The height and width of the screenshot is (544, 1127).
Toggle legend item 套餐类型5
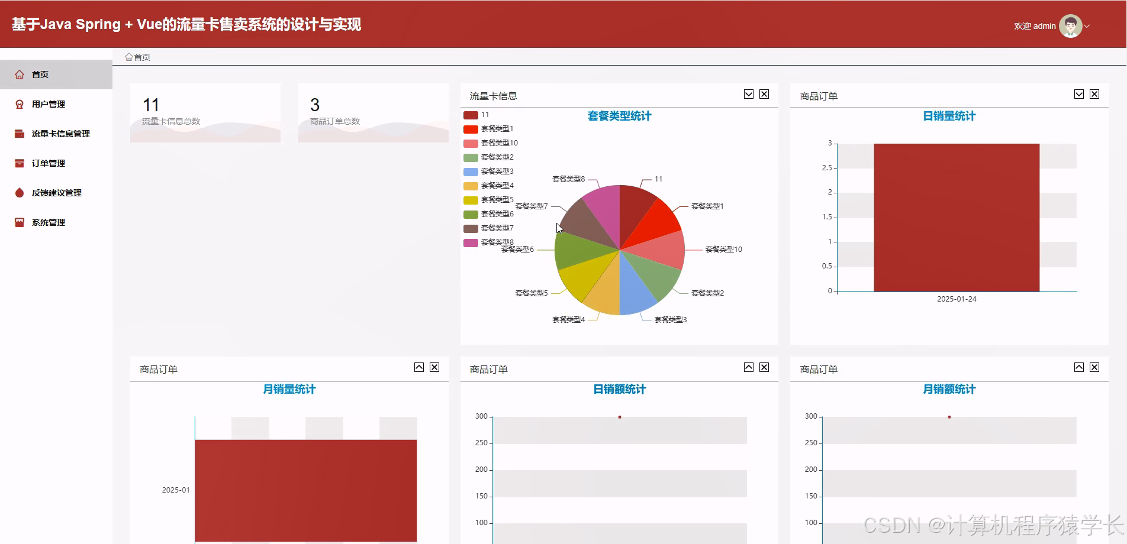click(488, 200)
